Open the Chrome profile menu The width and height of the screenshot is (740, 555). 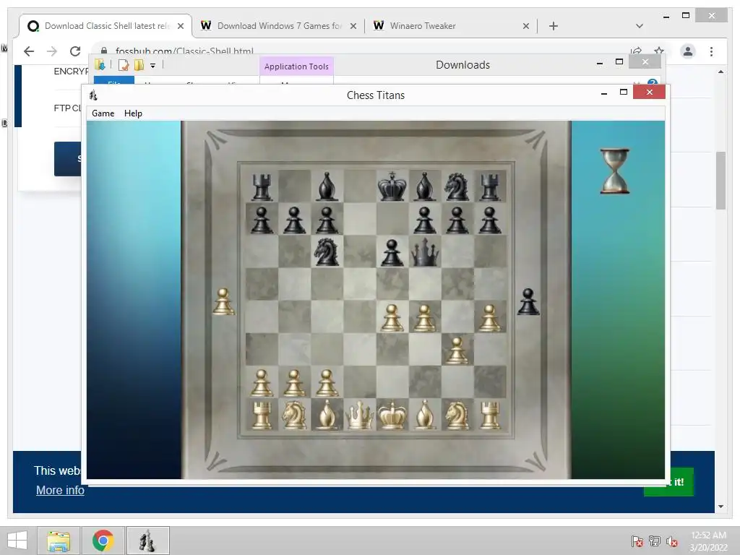[x=688, y=51]
